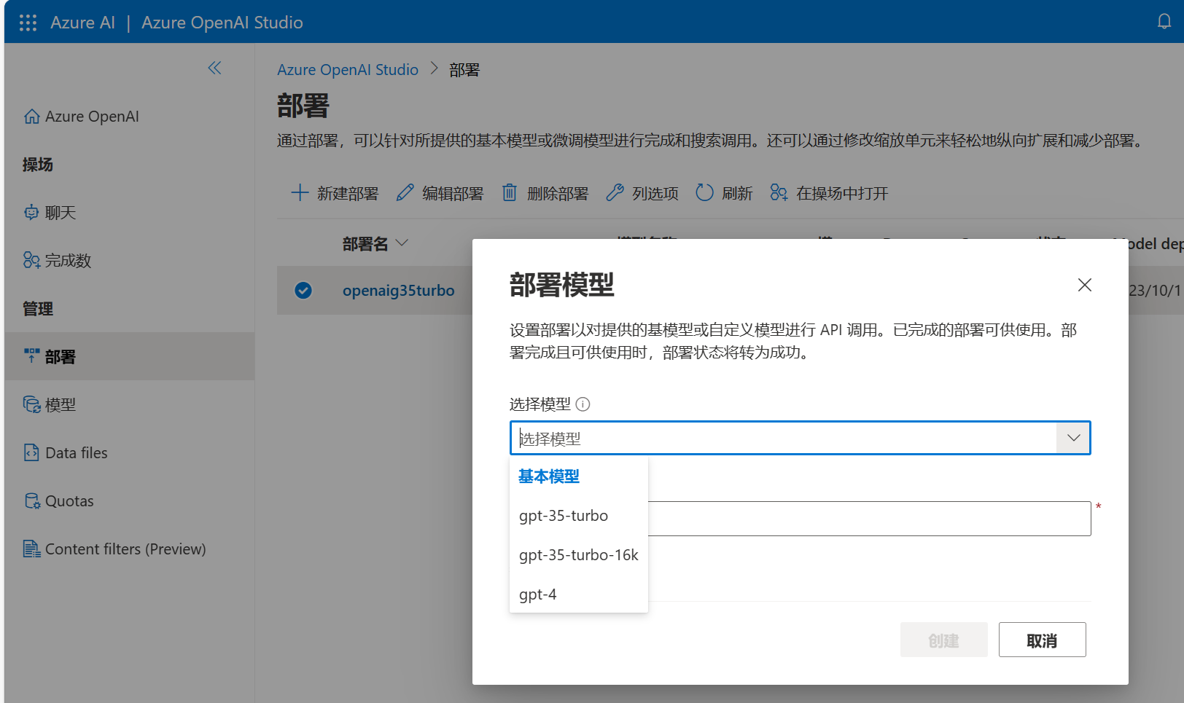Close the 部署模型 dialog

1085,285
